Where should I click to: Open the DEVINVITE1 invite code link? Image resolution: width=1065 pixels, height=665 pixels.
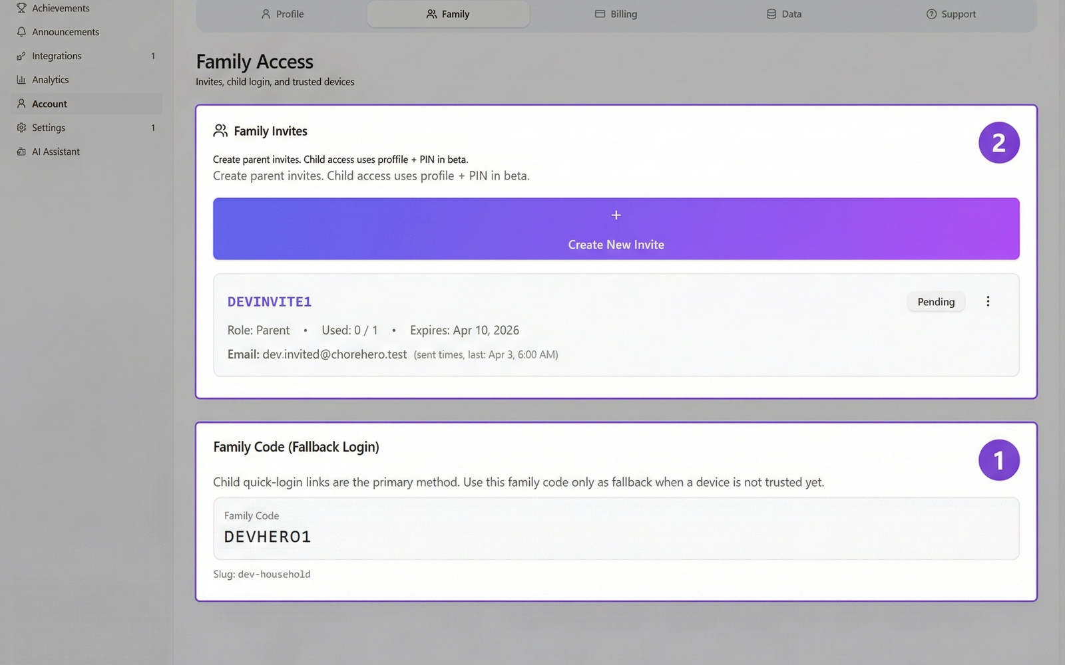pyautogui.click(x=269, y=301)
